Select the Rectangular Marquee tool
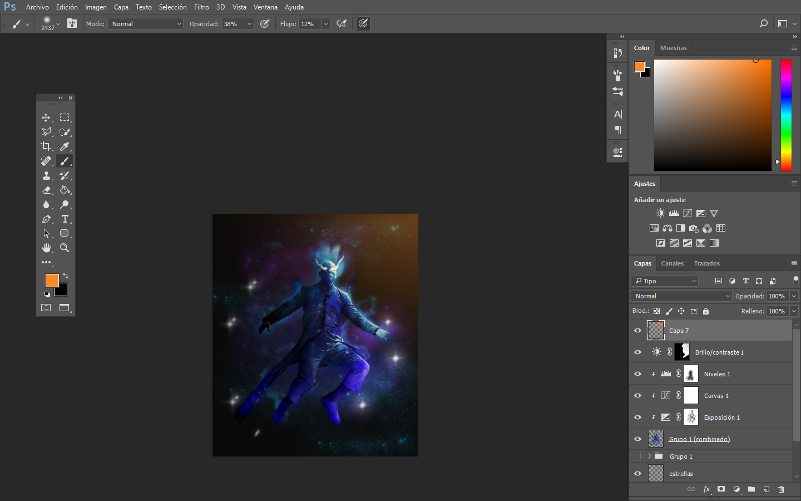This screenshot has width=801, height=501. [x=65, y=117]
